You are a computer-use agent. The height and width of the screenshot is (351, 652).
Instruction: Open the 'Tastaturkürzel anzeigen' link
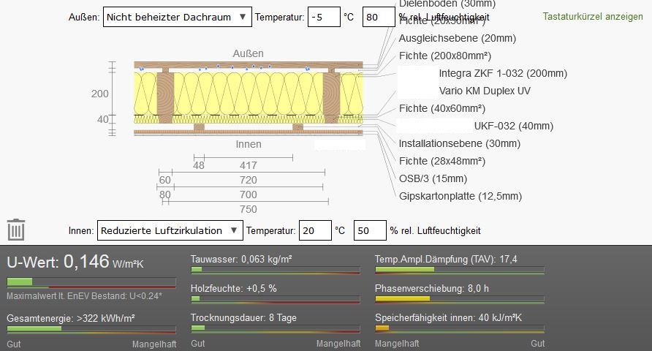pyautogui.click(x=593, y=17)
